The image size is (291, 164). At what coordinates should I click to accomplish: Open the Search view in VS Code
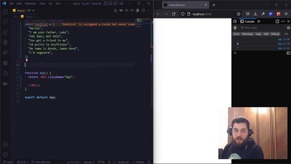pos(5,22)
